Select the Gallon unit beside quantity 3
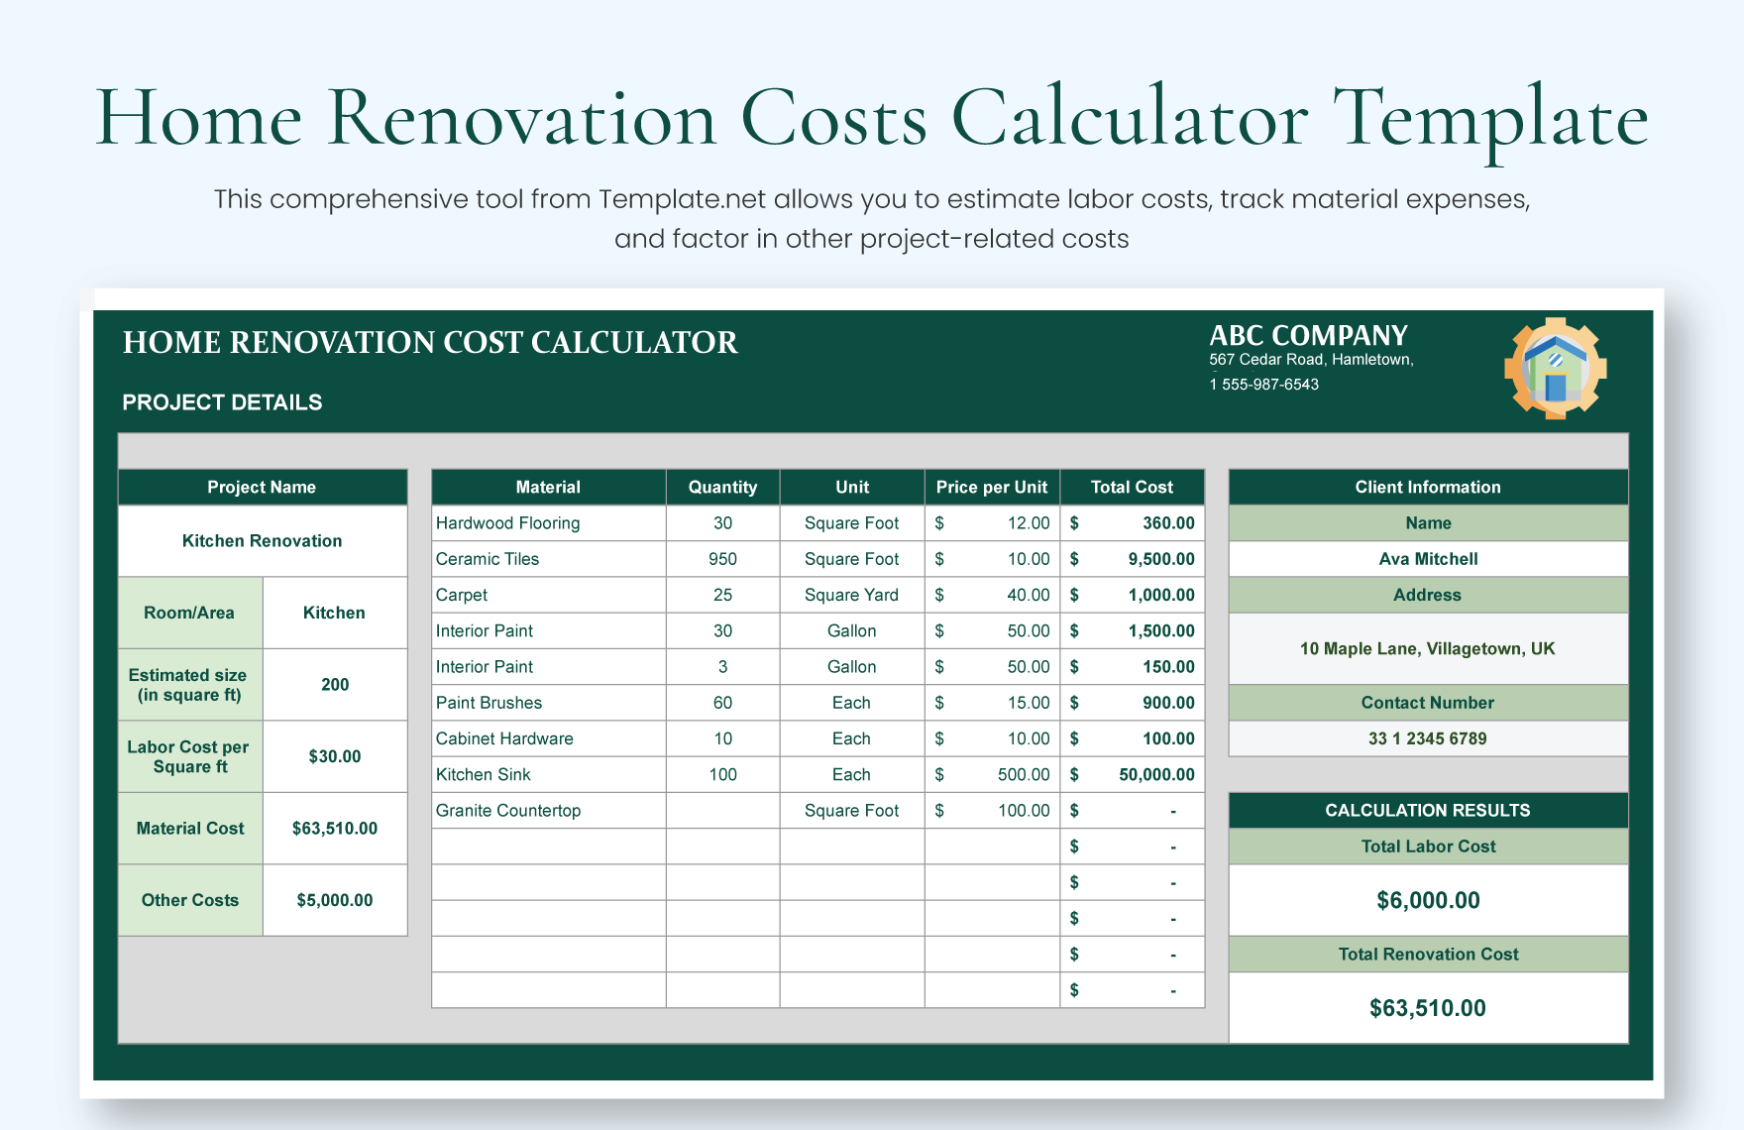Image resolution: width=1744 pixels, height=1130 pixels. click(x=852, y=667)
